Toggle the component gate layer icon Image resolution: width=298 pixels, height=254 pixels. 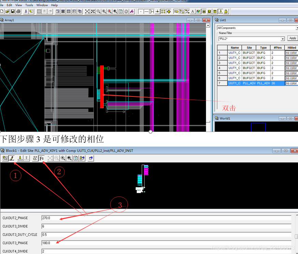(176, 11)
